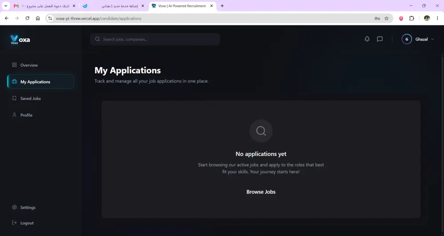Click the Voxa logo
The width and height of the screenshot is (444, 236).
click(20, 40)
